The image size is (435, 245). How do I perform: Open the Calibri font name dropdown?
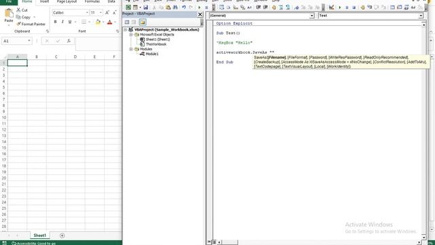point(87,13)
